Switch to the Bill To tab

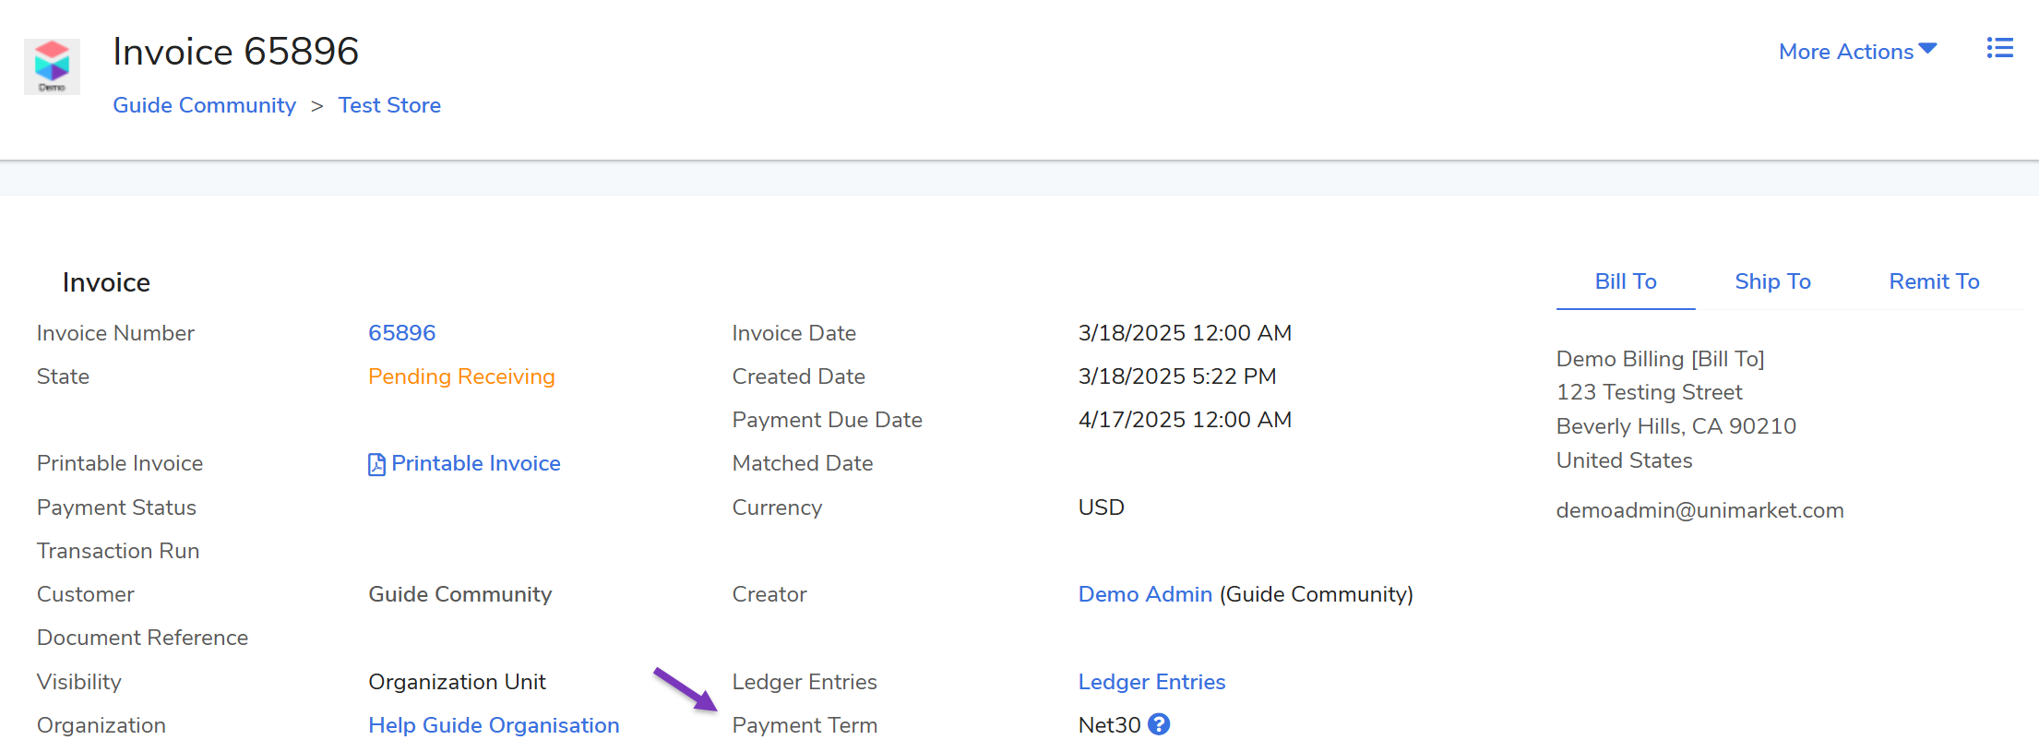(x=1625, y=281)
